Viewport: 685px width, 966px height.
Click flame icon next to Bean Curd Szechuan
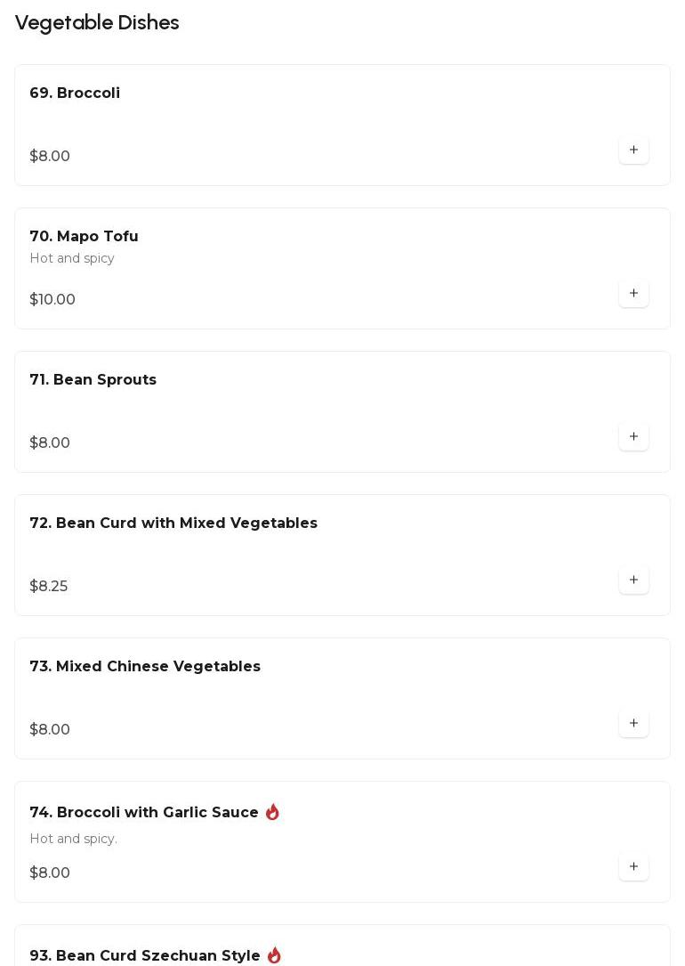click(x=274, y=955)
